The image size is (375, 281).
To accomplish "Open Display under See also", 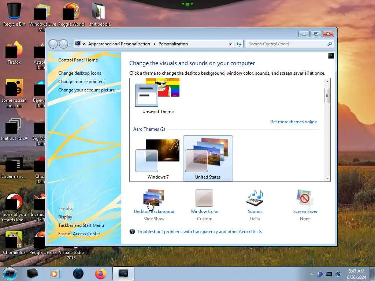I will coord(65,217).
